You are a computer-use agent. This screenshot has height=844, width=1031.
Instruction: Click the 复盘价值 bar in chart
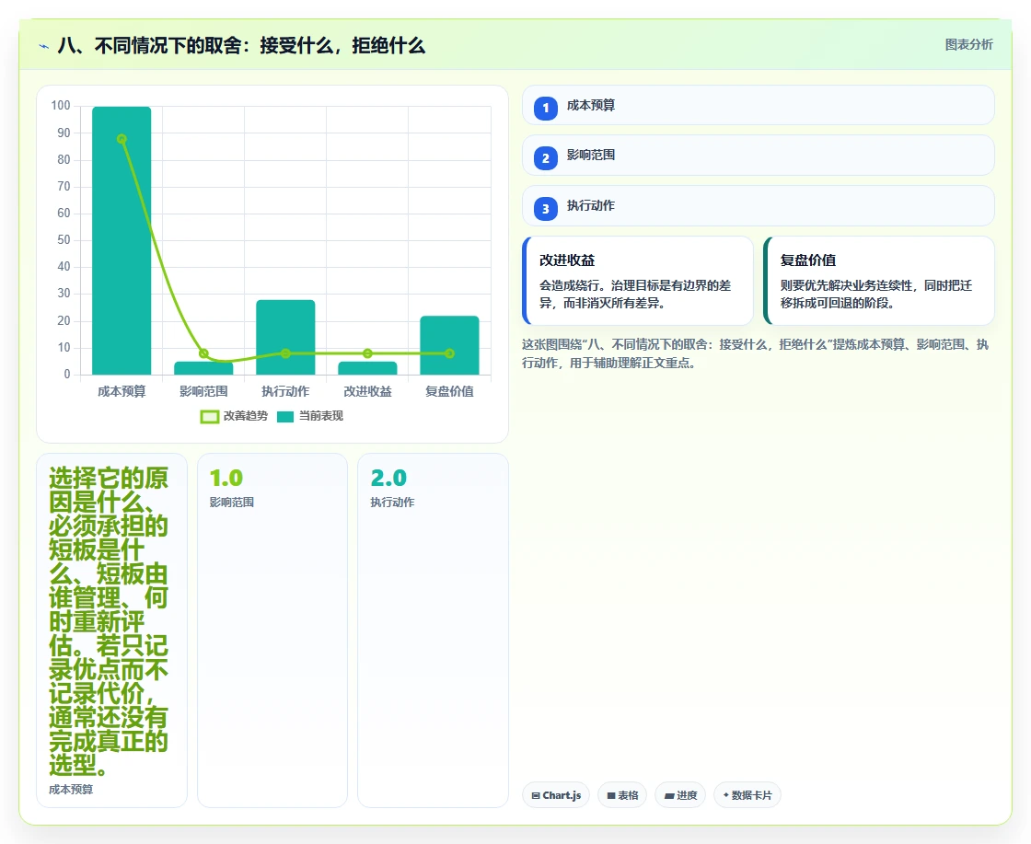pyautogui.click(x=450, y=345)
